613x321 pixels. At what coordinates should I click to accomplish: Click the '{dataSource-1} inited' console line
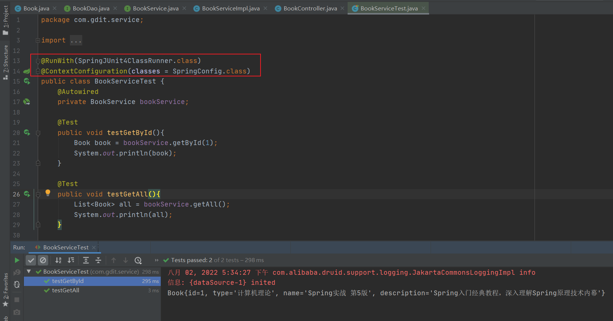[x=221, y=283]
